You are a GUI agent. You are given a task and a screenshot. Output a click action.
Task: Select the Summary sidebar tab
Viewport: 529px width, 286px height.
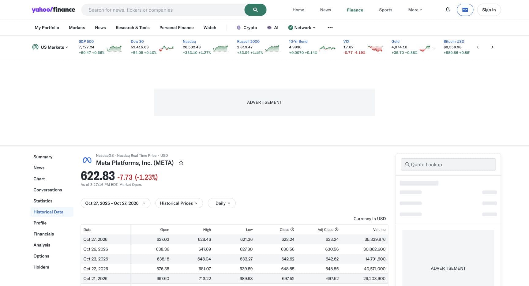click(43, 157)
